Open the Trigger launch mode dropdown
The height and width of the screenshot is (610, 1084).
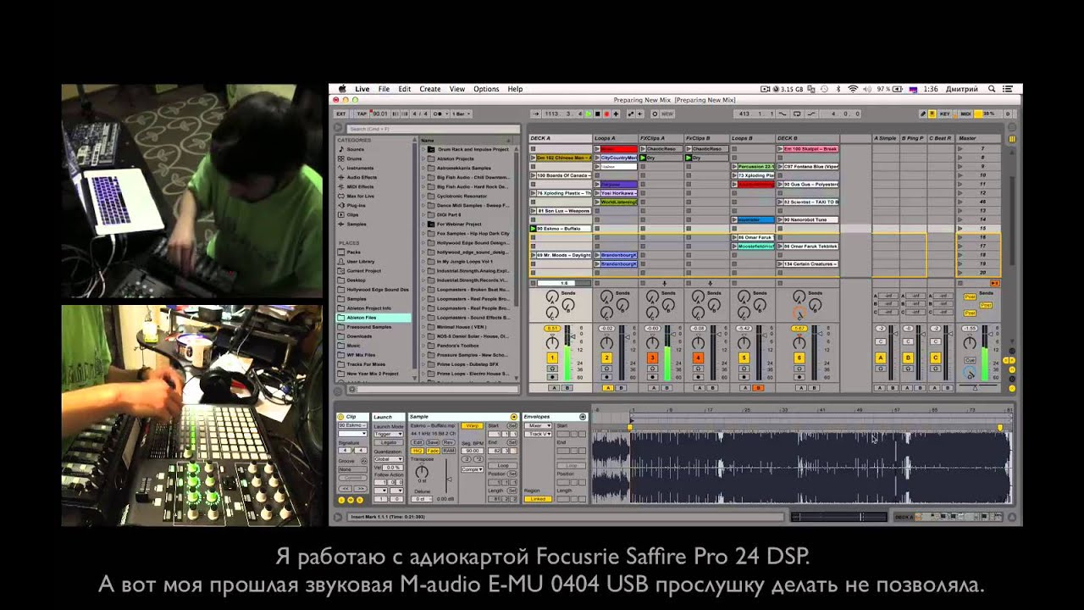(x=389, y=434)
